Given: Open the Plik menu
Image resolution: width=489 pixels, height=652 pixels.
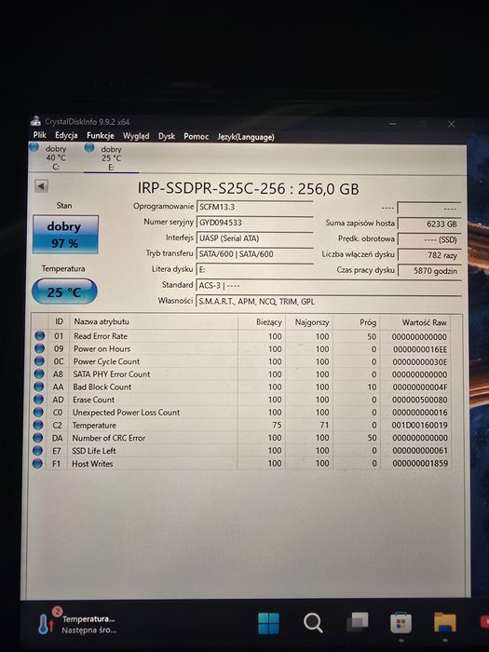Looking at the screenshot, I should (x=39, y=135).
